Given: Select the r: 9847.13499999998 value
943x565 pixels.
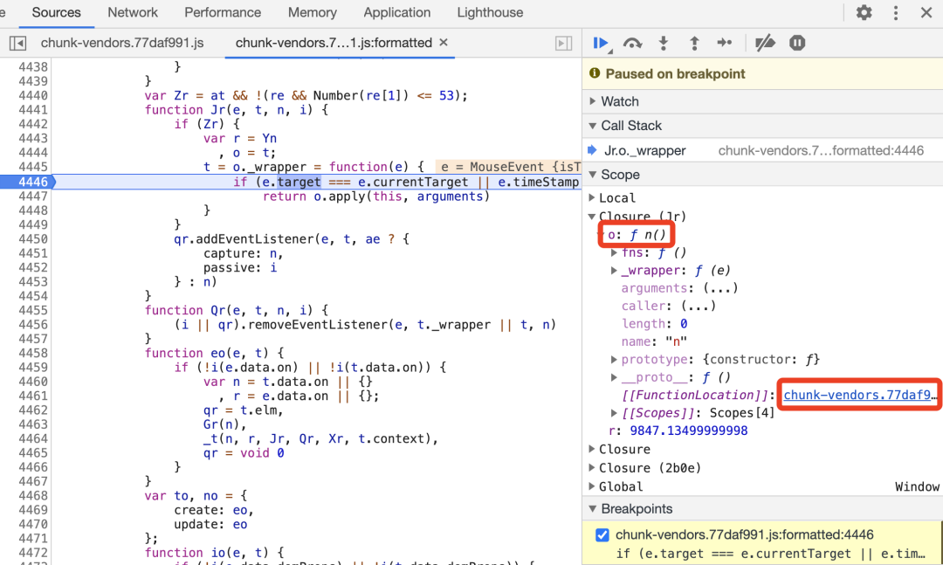Looking at the screenshot, I should click(689, 431).
